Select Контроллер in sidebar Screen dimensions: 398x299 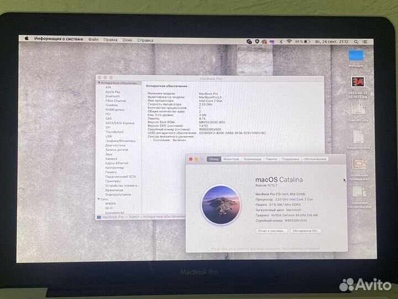[x=114, y=168]
